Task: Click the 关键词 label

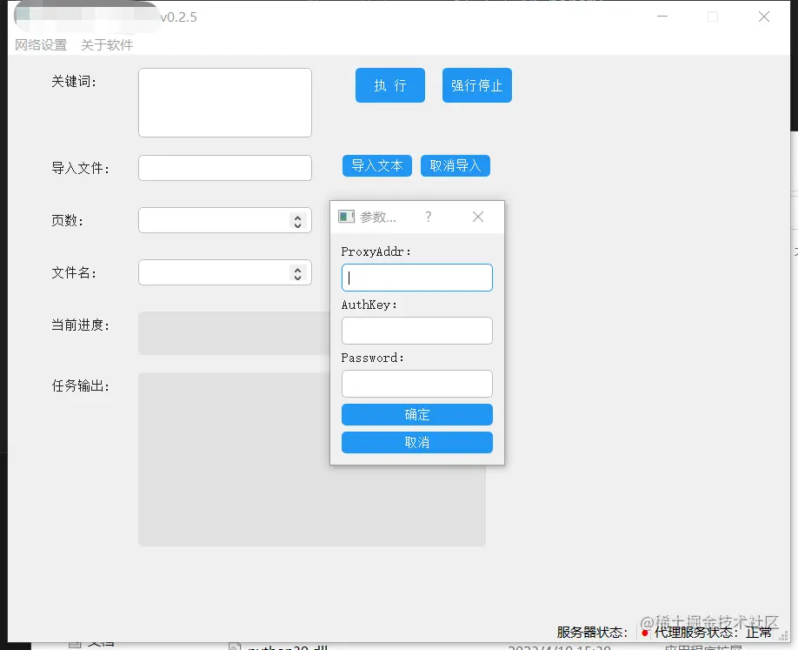Action: [x=74, y=81]
